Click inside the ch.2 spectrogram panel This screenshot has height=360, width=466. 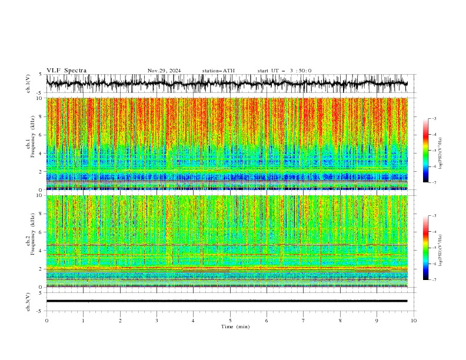click(227, 241)
